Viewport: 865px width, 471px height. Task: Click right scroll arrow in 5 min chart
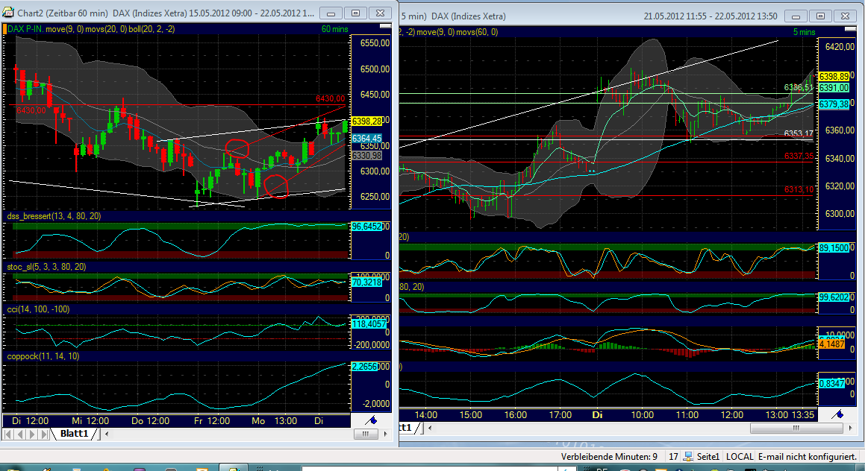point(850,428)
